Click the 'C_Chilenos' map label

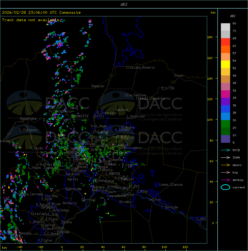pyautogui.click(x=28, y=130)
